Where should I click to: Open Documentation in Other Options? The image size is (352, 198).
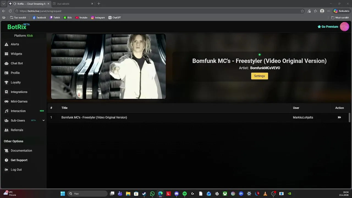tap(21, 151)
